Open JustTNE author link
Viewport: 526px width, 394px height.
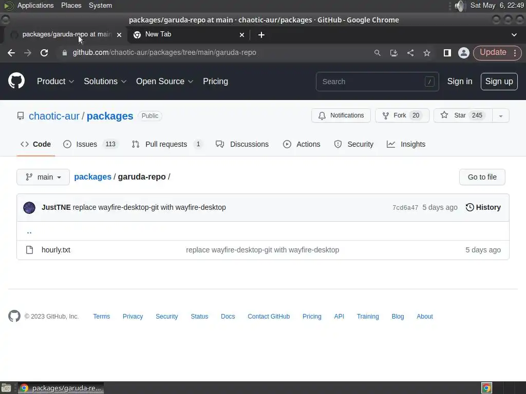pyautogui.click(x=56, y=207)
